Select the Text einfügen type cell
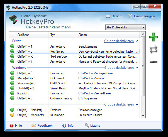The width and height of the screenshot is (168, 137). (x=59, y=57)
